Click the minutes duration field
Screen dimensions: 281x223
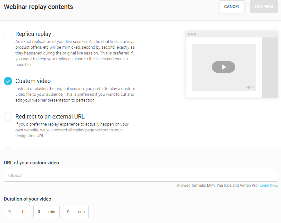click(46, 211)
